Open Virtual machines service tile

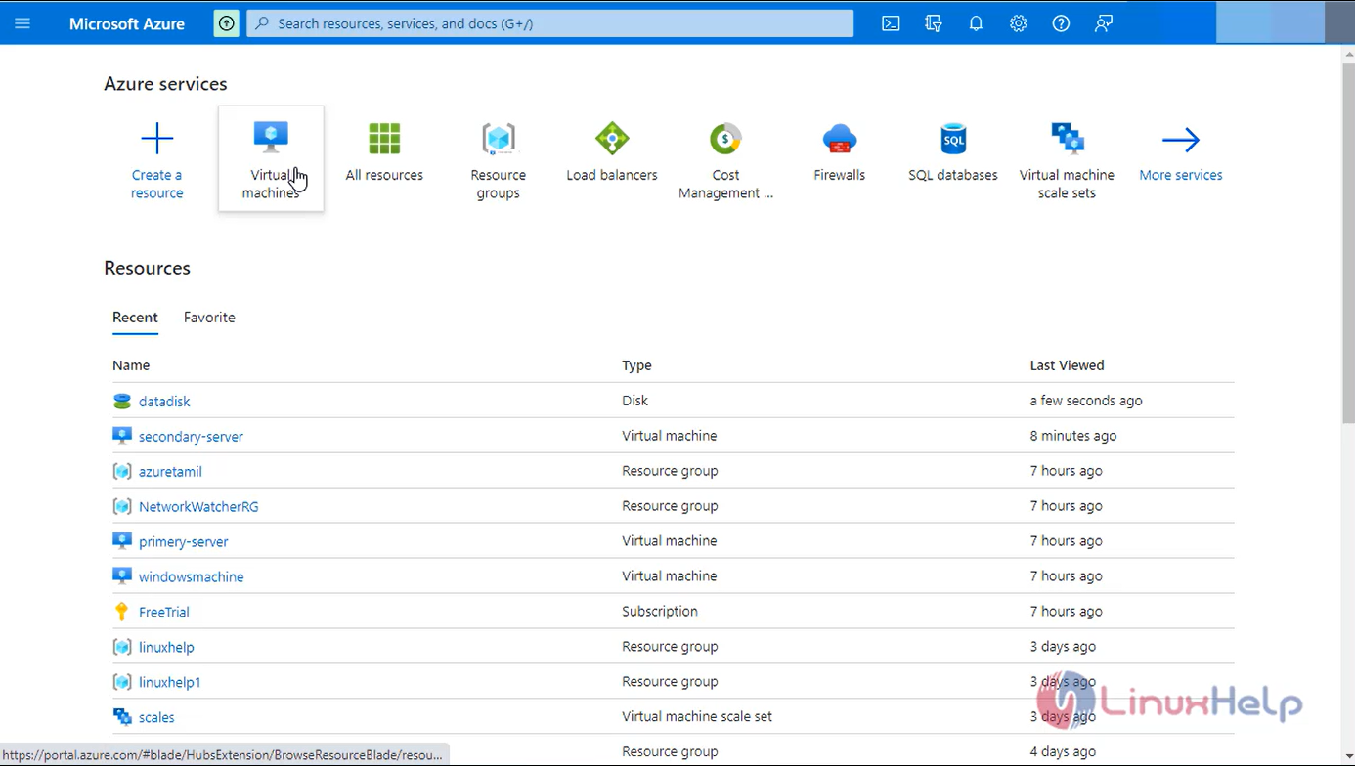pos(271,158)
